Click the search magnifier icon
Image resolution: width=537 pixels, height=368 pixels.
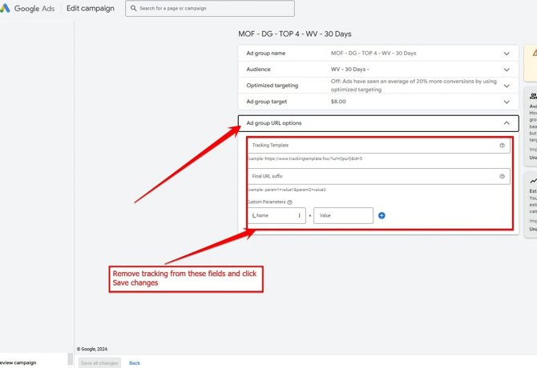click(133, 9)
